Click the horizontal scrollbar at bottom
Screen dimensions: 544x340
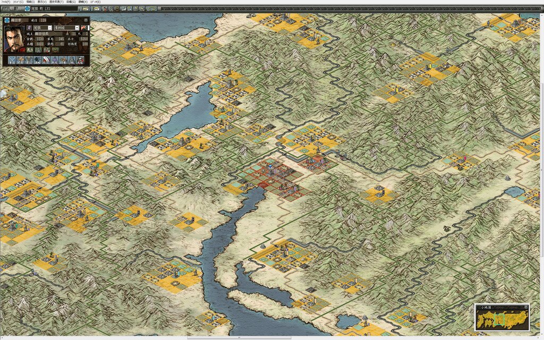tap(240, 337)
